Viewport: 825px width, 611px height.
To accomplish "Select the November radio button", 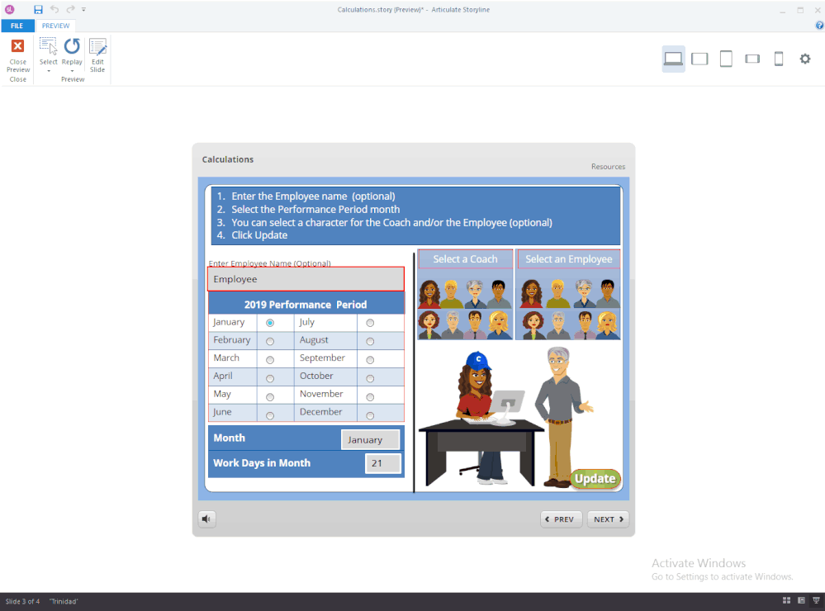I will 370,397.
